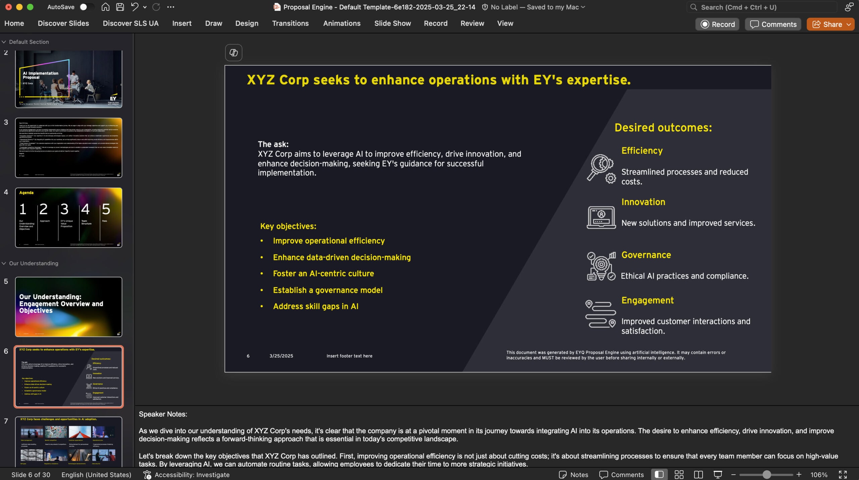Screen dimensions: 859x480
Task: Click the Innovation laptop icon on slide
Action: 601,217
